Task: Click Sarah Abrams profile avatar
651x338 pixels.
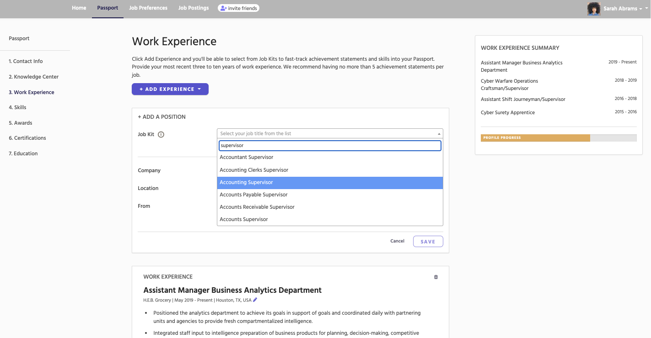Action: coord(593,9)
